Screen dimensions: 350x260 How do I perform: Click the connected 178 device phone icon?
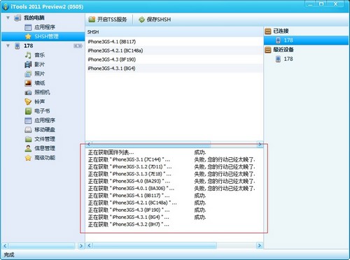[x=278, y=41]
